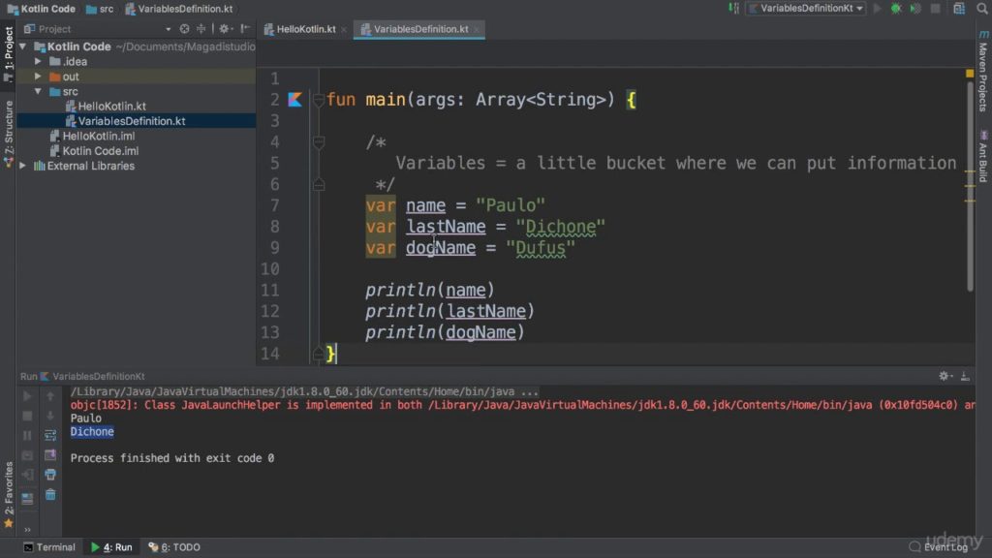Fold the block comment at line 4

(319, 142)
